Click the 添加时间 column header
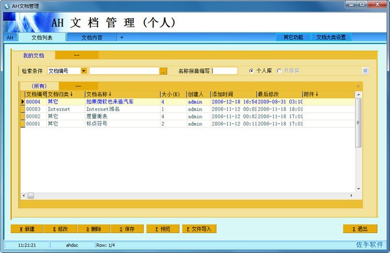The width and height of the screenshot is (390, 253). [x=233, y=94]
